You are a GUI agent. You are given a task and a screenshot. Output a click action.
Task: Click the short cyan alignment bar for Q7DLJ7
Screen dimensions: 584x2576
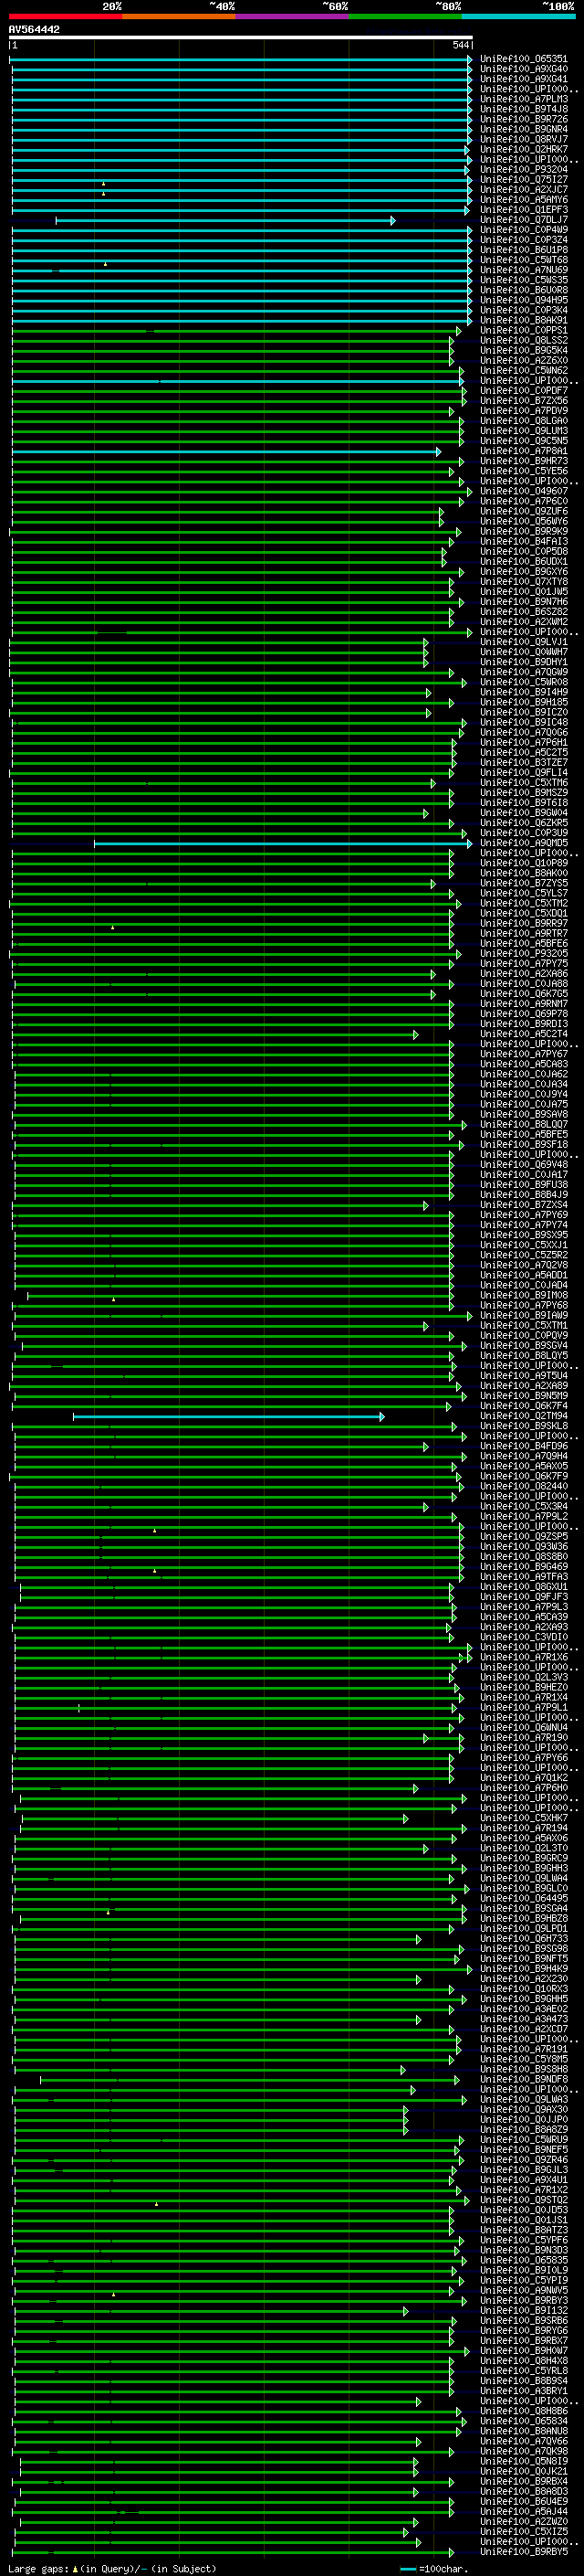pyautogui.click(x=225, y=221)
